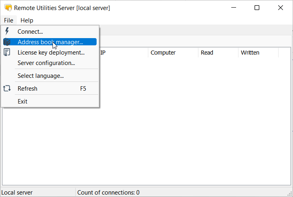Sort by the IP column header
293x197 pixels.
123,53
